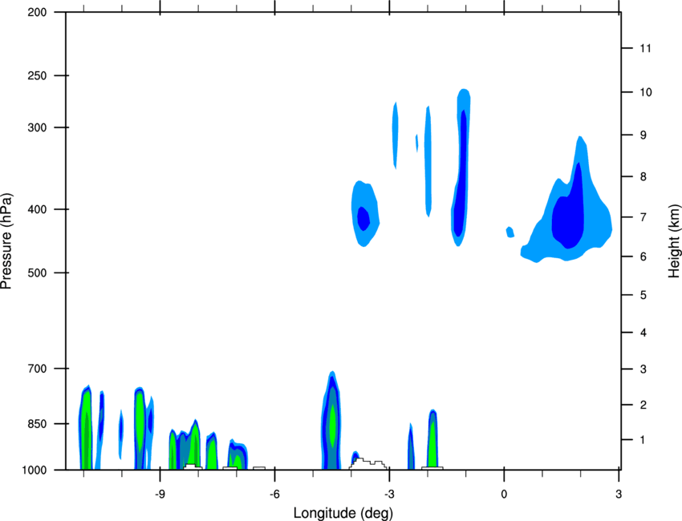Click the 'Pressure (hPa)' axis title
Viewport: 682px width, 521px height.
pos(6,241)
